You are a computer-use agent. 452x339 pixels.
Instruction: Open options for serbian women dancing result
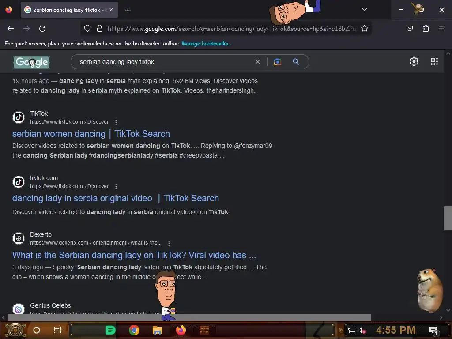[116, 122]
